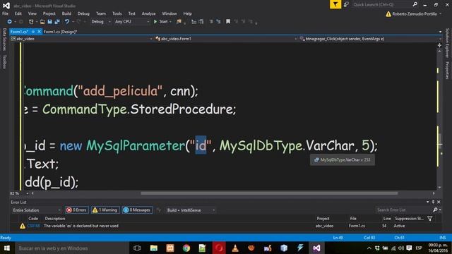Click the Comment selected lines icon
The image size is (452, 254).
tap(194, 22)
